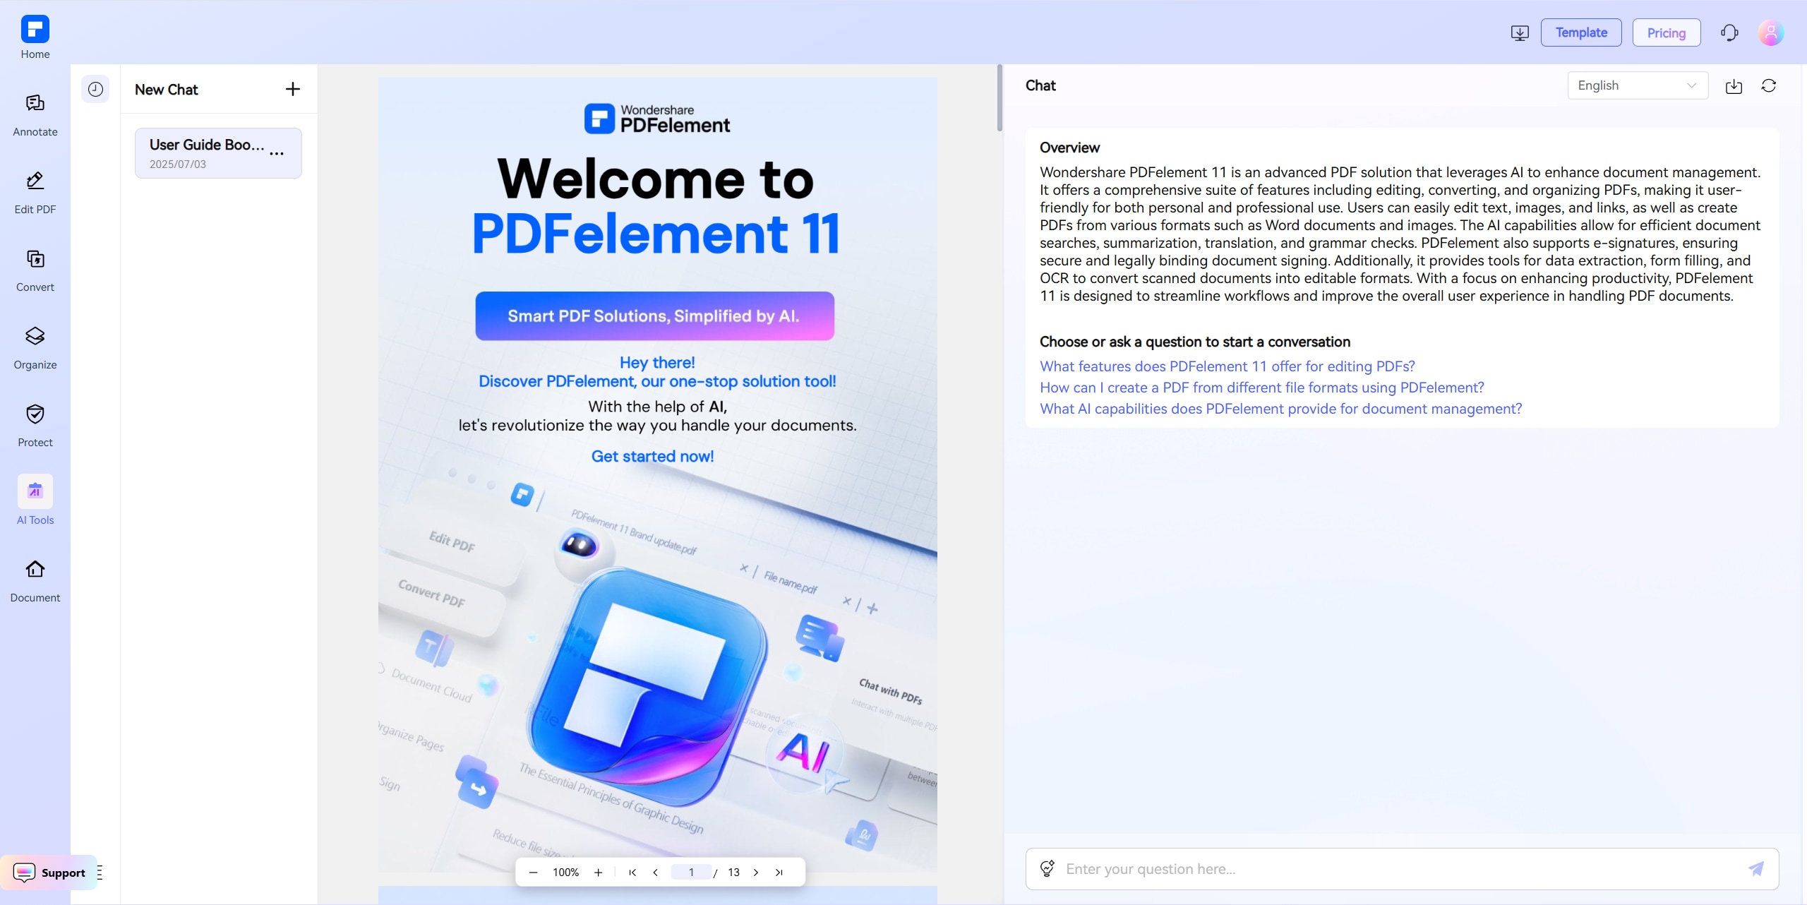Go to the previous page
This screenshot has height=905, width=1807.
655,873
